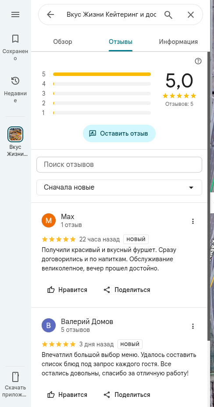Open the Вкус Жизни place thumbnail
The height and width of the screenshot is (407, 214).
coord(15,134)
